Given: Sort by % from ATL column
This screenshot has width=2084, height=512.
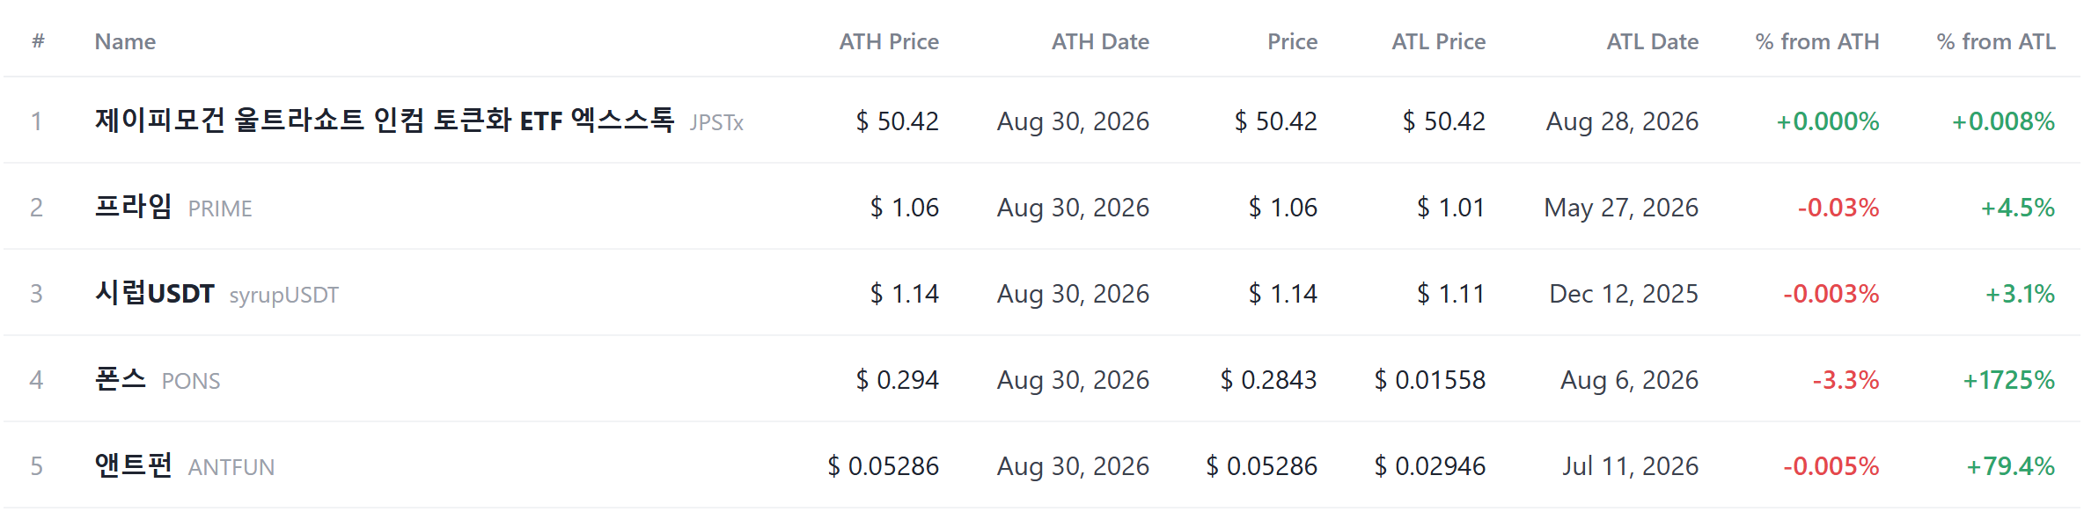Looking at the screenshot, I should pyautogui.click(x=1996, y=41).
